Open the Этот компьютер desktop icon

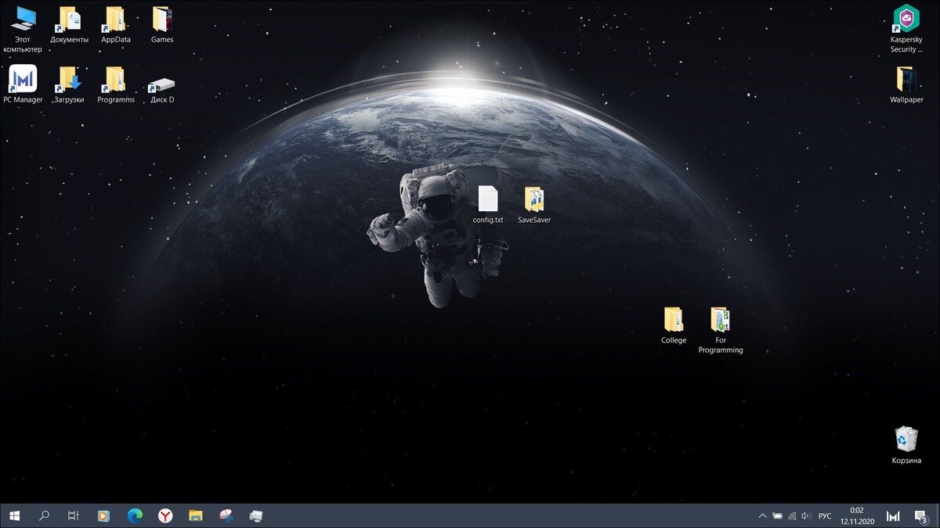23,30
